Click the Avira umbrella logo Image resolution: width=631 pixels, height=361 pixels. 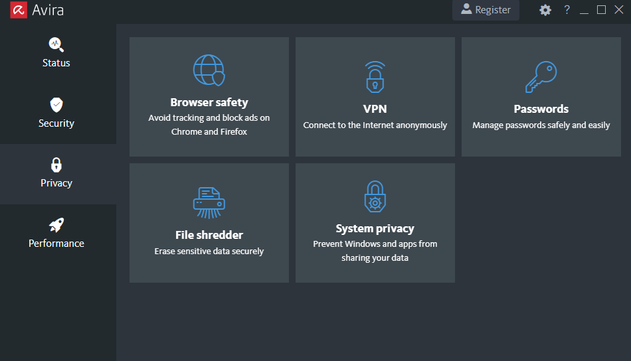(x=19, y=10)
